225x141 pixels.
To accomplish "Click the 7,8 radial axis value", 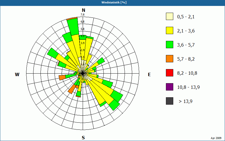I will point(82,15).
